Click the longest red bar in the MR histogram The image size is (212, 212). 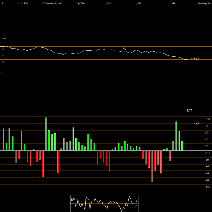coord(152,166)
